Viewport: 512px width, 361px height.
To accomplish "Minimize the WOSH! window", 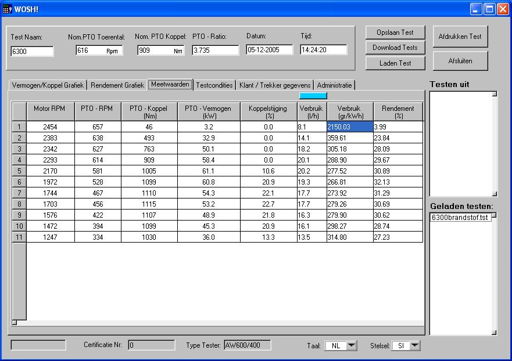I will (476, 9).
